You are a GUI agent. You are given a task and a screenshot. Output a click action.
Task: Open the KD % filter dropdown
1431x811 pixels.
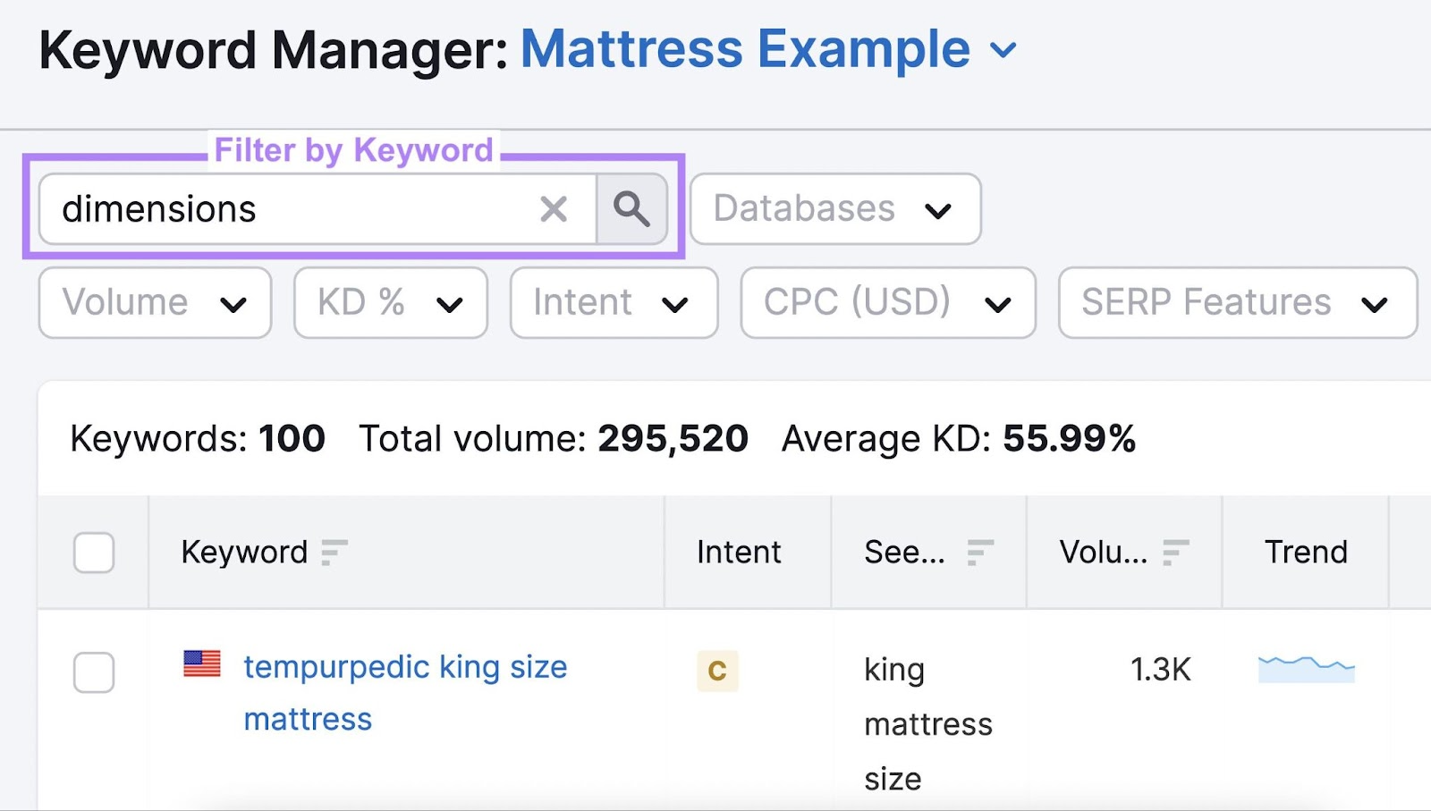pos(390,302)
